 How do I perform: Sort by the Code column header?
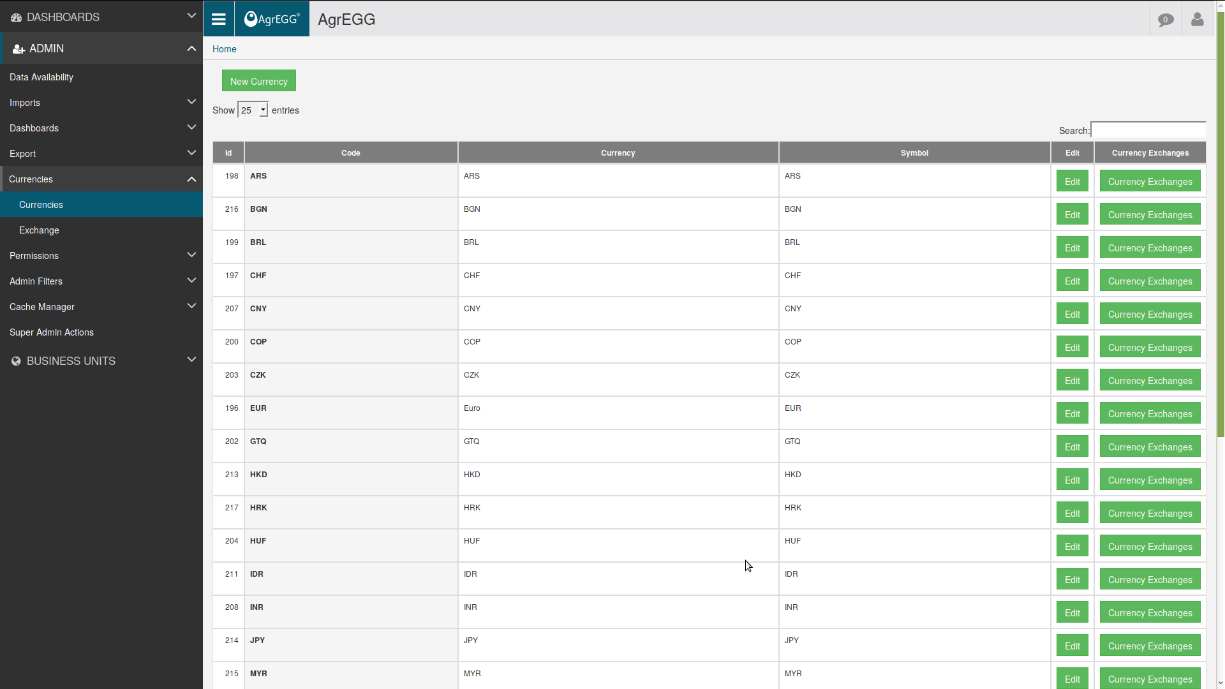click(x=351, y=152)
